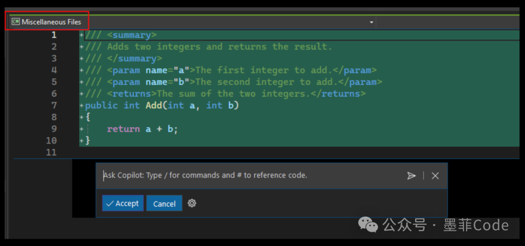
Task: Cancel the Copilot suggestion
Action: coord(164,204)
